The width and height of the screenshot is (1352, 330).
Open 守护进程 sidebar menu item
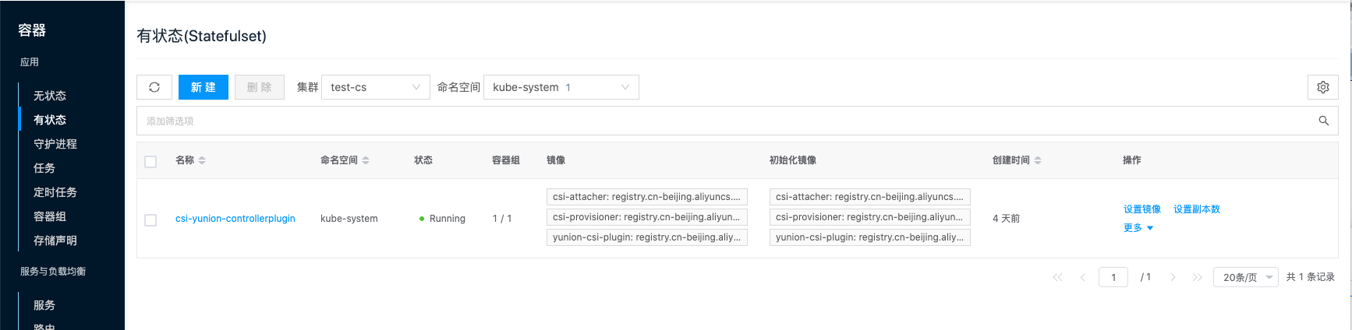point(55,144)
